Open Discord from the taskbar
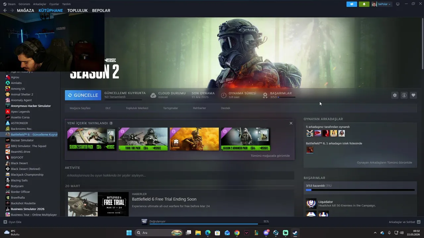The image size is (424, 238). [x=266, y=233]
